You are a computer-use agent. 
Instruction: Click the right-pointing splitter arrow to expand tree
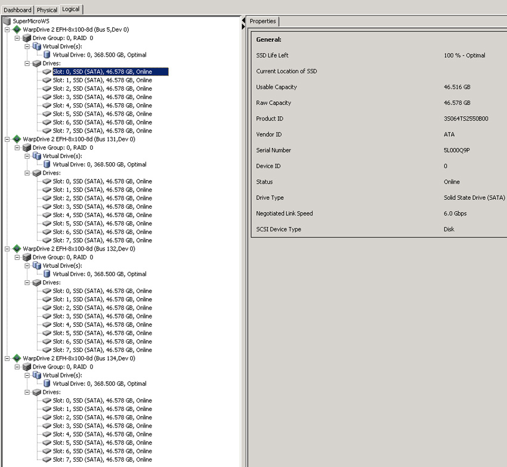click(x=243, y=26)
